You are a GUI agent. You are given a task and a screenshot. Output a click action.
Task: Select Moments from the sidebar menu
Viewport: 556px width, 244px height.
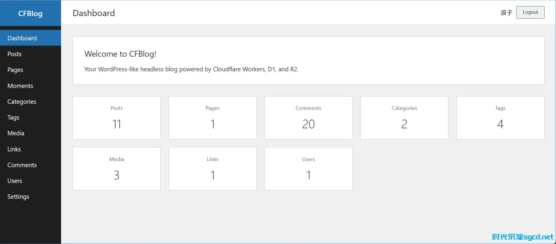coord(20,86)
